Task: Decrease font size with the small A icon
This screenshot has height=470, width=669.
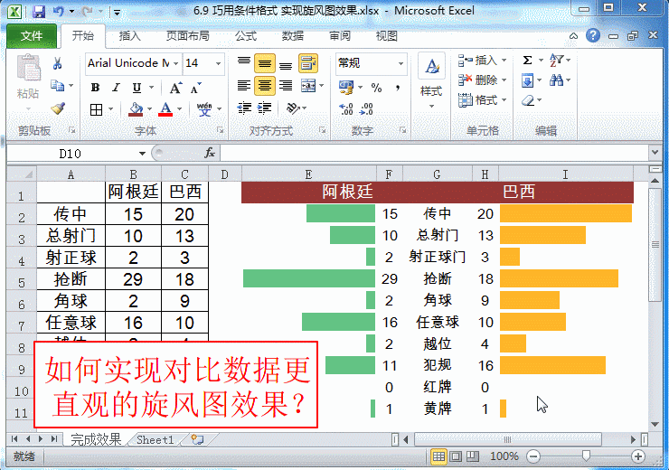Action: pyautogui.click(x=196, y=89)
